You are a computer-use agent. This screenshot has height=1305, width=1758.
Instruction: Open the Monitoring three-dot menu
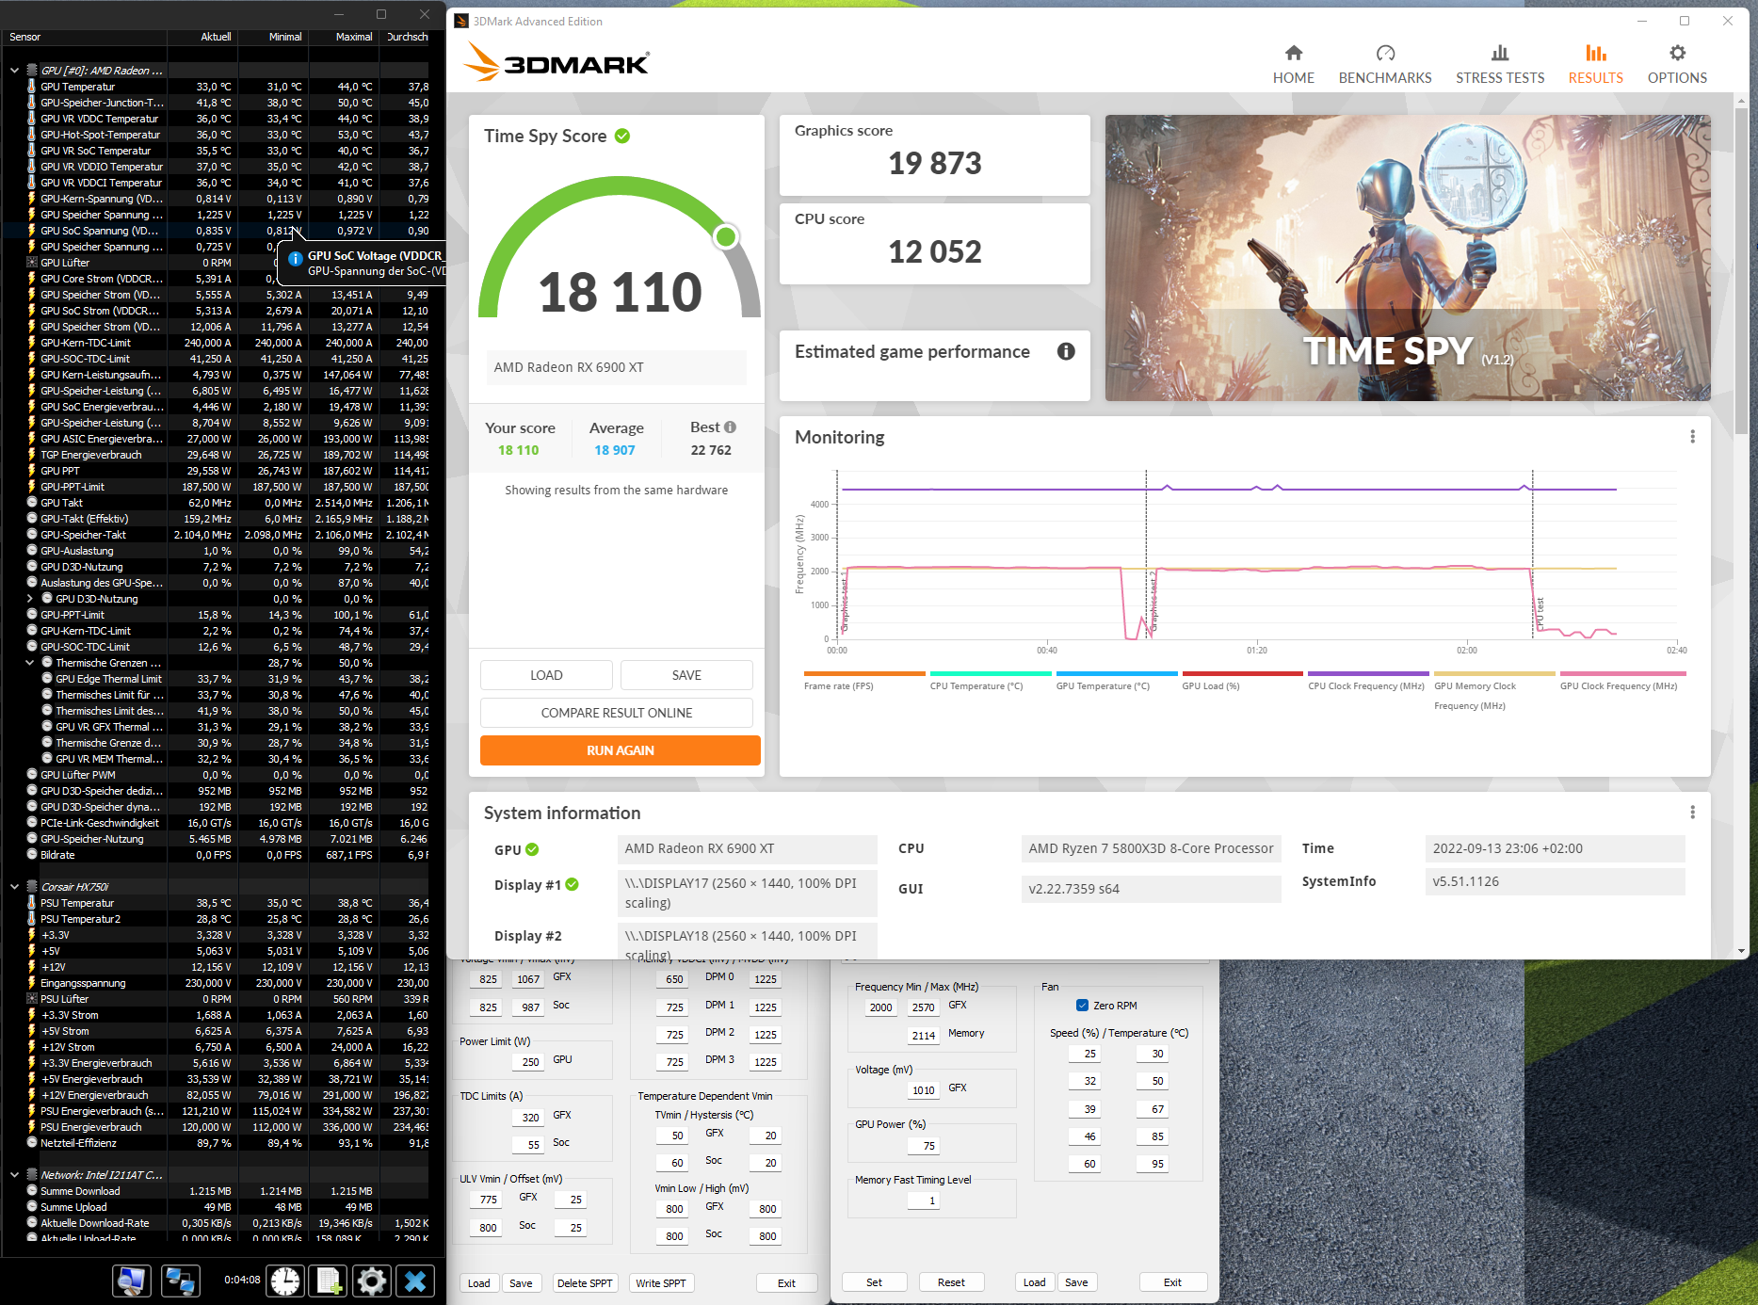coord(1692,437)
